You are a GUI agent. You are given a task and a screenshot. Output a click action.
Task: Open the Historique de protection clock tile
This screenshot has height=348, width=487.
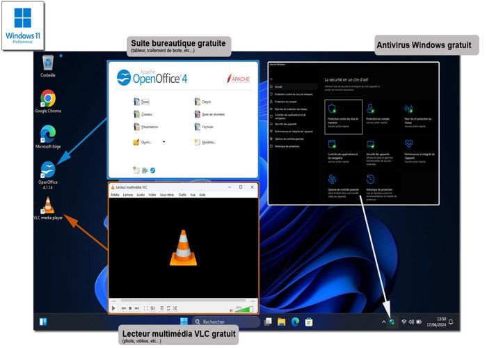(381, 187)
